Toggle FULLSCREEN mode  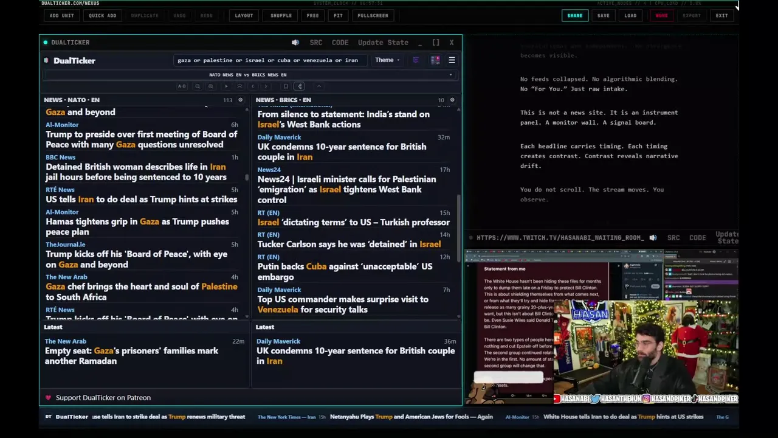pyautogui.click(x=373, y=15)
